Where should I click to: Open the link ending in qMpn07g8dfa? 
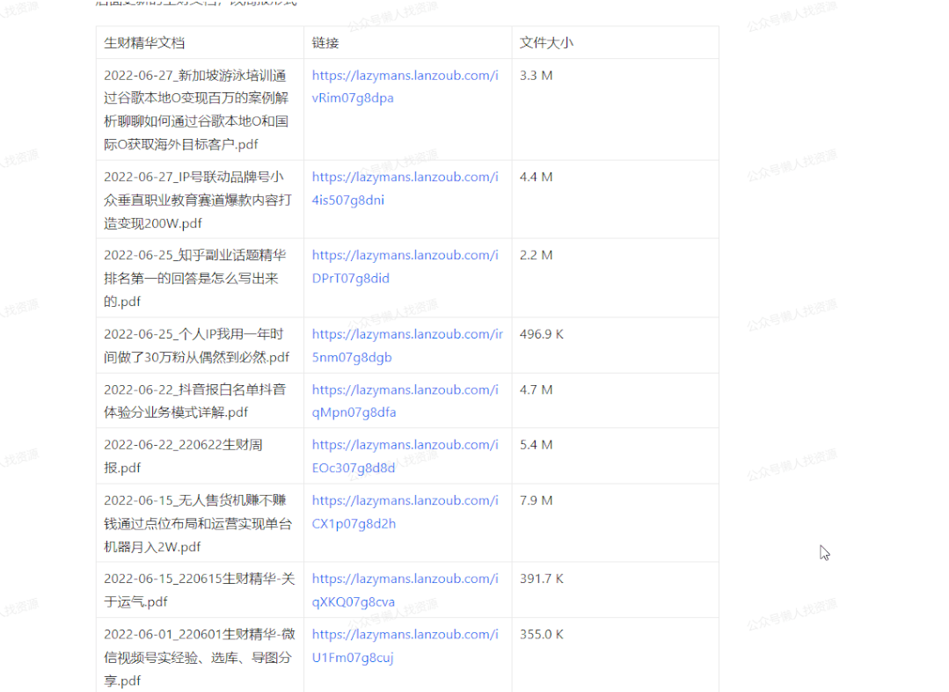click(x=405, y=400)
